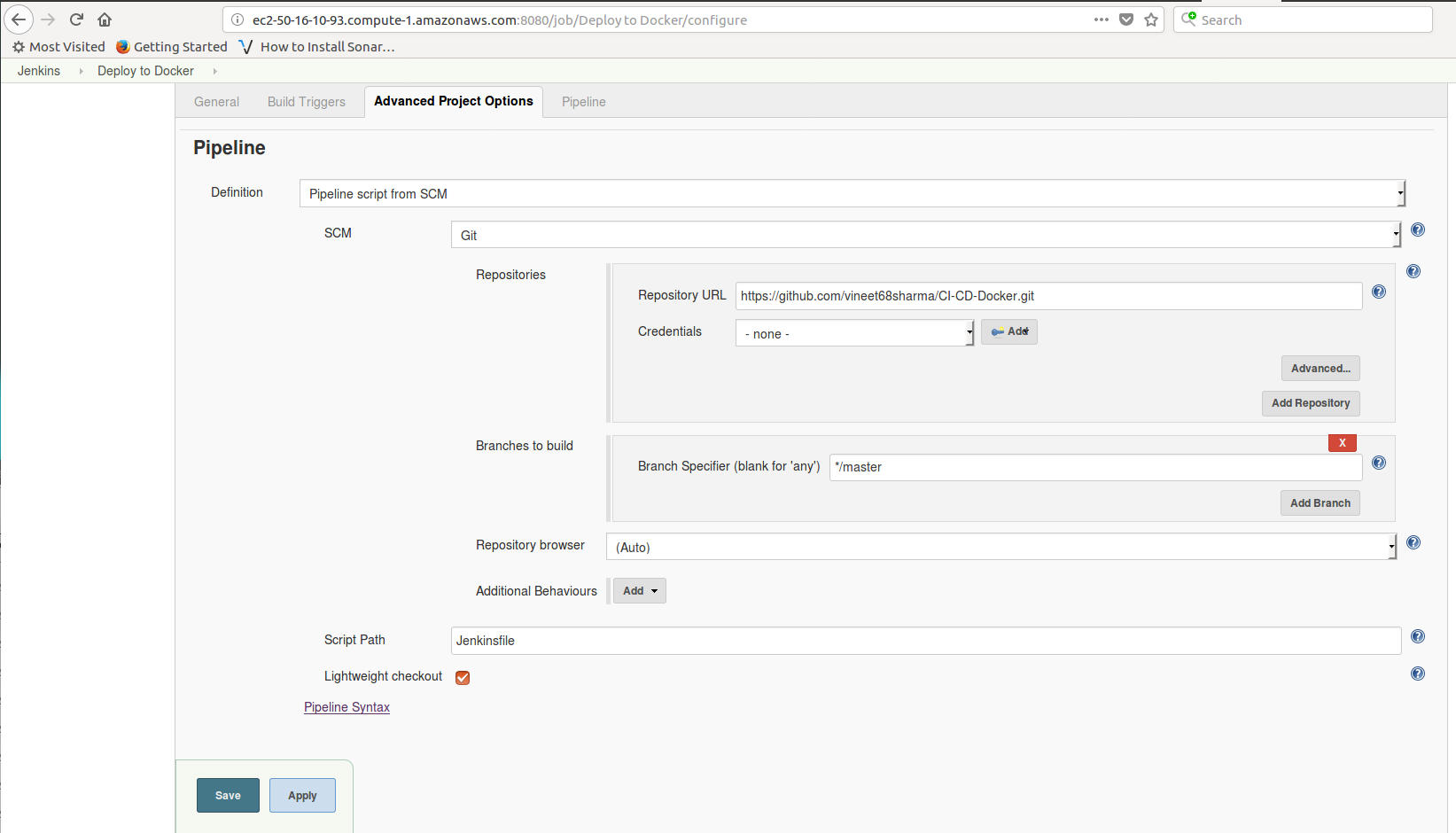Screen dimensions: 1456x833
Task: Open site info icon in address bar
Action: [x=237, y=19]
